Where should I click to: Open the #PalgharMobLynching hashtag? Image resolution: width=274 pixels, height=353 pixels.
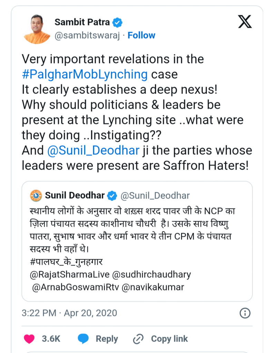85,74
